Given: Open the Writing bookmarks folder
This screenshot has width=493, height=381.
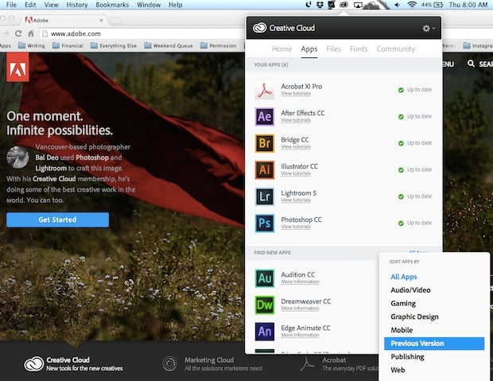Looking at the screenshot, I should (x=32, y=45).
